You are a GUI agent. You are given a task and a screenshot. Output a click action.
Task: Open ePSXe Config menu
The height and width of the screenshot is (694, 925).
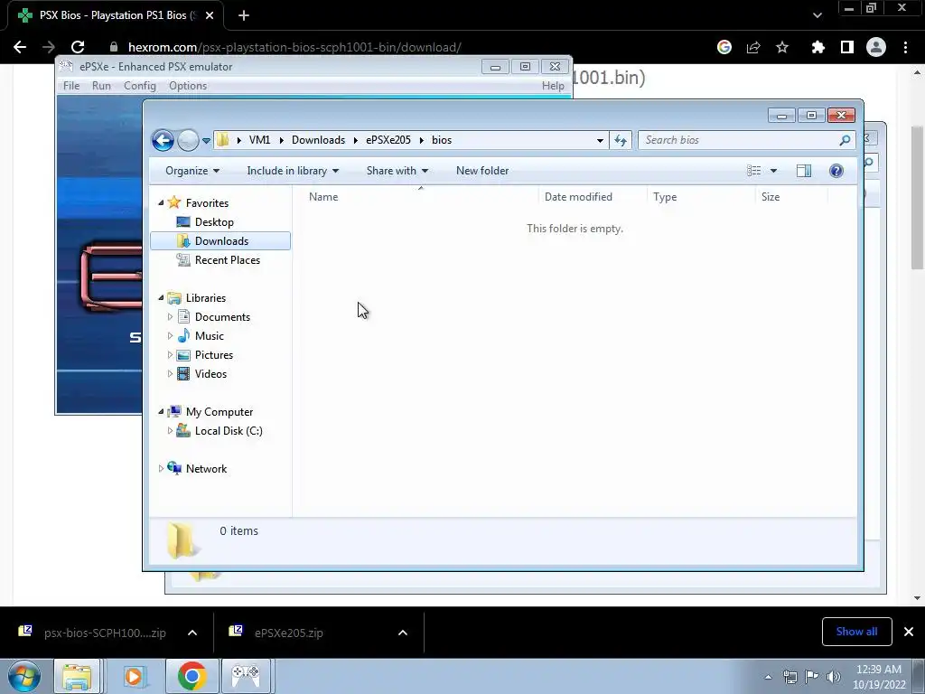point(140,86)
